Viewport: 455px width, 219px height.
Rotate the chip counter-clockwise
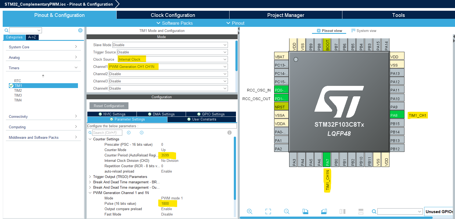click(x=324, y=211)
